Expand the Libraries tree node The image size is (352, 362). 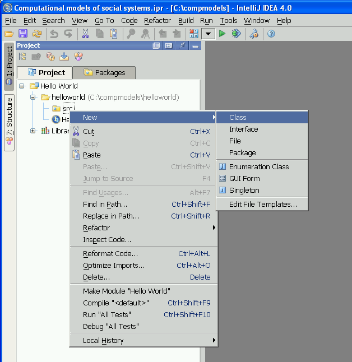(x=33, y=131)
